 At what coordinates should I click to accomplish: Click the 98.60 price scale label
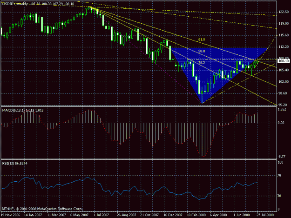(284, 93)
